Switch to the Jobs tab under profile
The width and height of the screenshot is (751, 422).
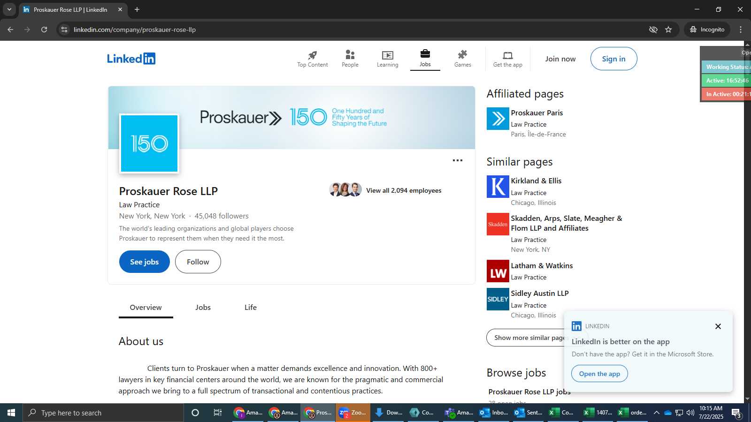coord(203,308)
